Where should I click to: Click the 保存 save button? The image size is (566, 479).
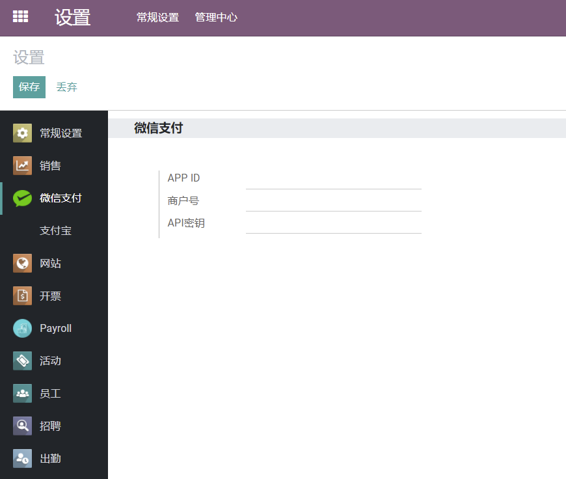pos(29,87)
